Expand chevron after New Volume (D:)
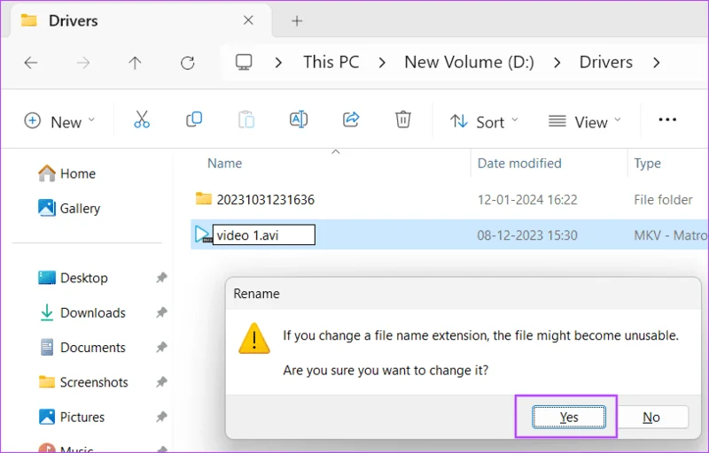 557,63
